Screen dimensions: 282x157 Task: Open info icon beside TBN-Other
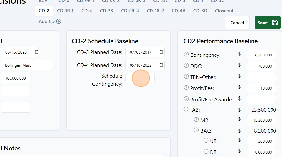[186, 76]
